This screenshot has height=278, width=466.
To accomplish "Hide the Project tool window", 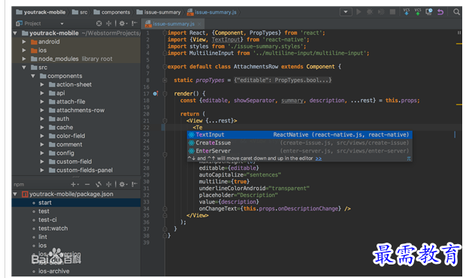I will [135, 23].
